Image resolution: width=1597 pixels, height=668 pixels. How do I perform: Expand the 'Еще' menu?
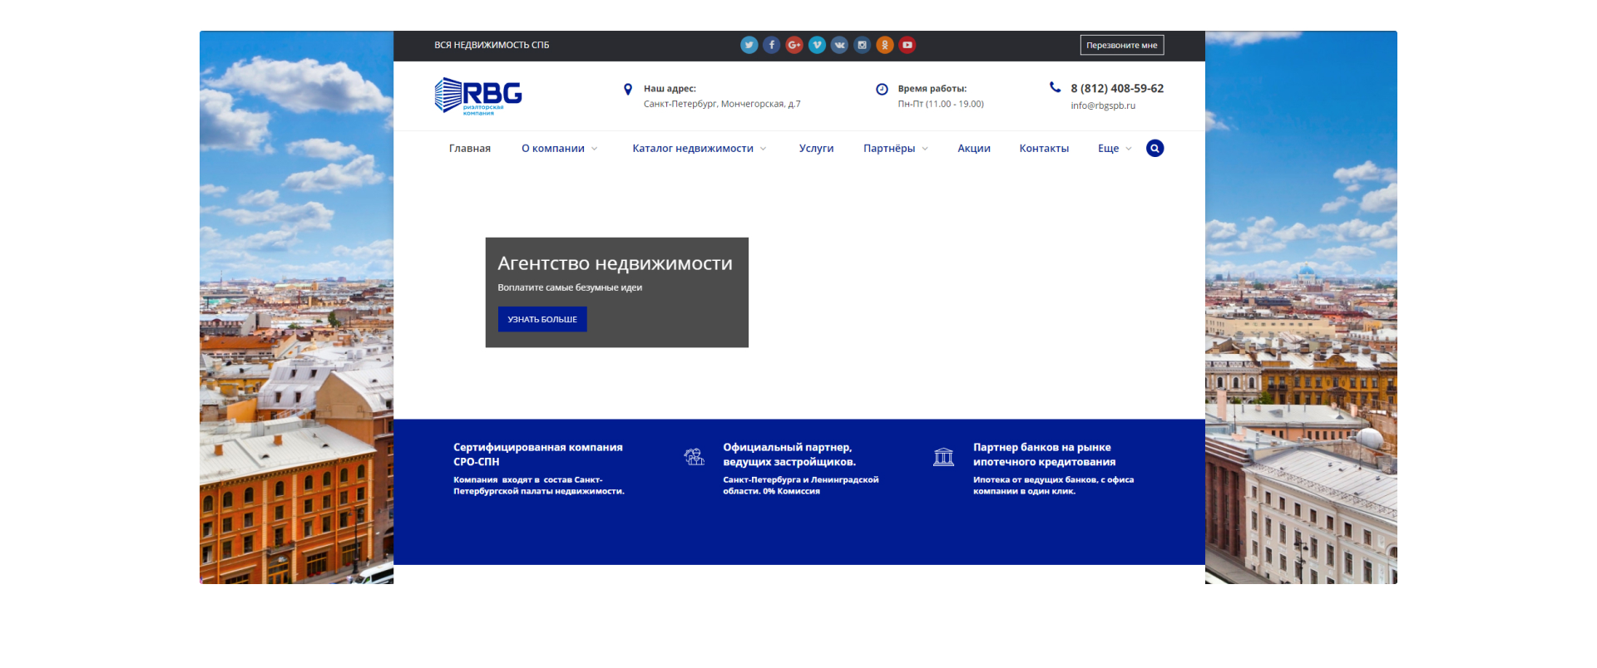point(1114,149)
